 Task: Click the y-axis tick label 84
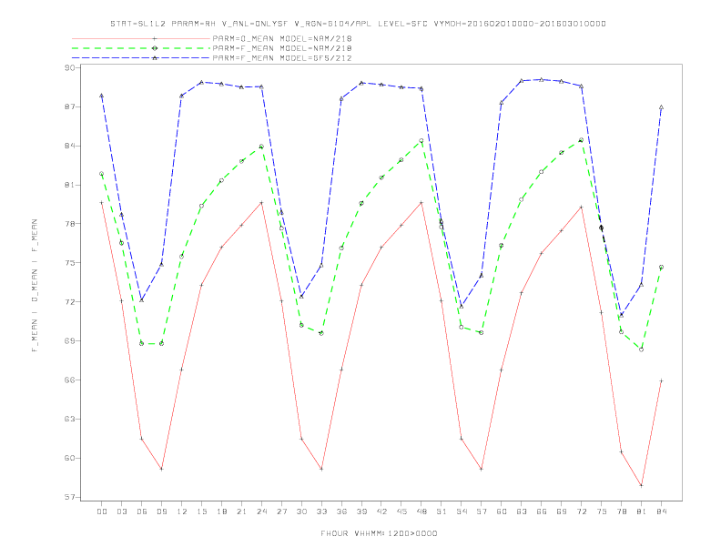pyautogui.click(x=69, y=146)
